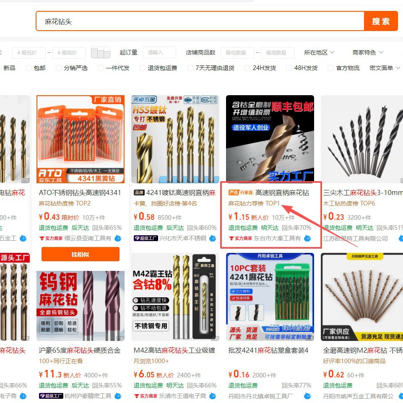
Task: Enable the 包邮 checkbox filter
Action: coord(29,68)
